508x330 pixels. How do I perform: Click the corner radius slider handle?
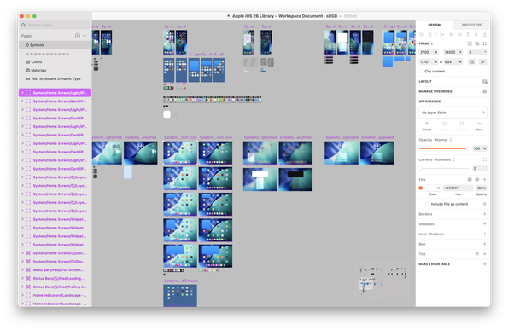[x=421, y=168]
